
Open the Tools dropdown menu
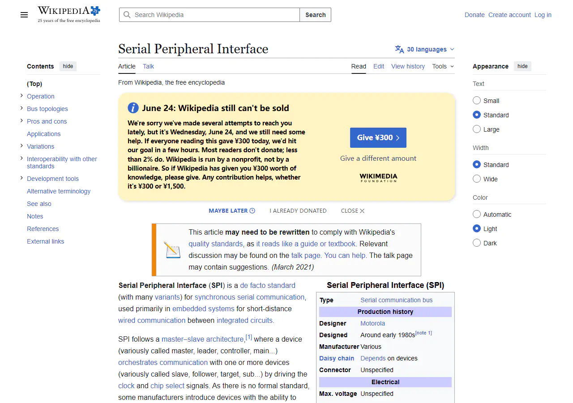click(x=443, y=66)
